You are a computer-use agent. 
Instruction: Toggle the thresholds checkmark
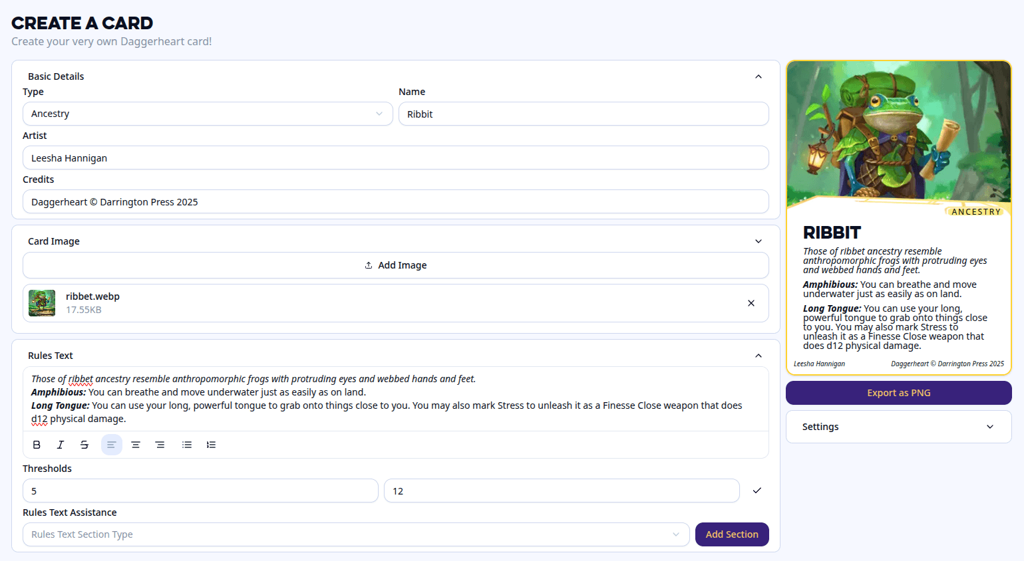coord(757,491)
